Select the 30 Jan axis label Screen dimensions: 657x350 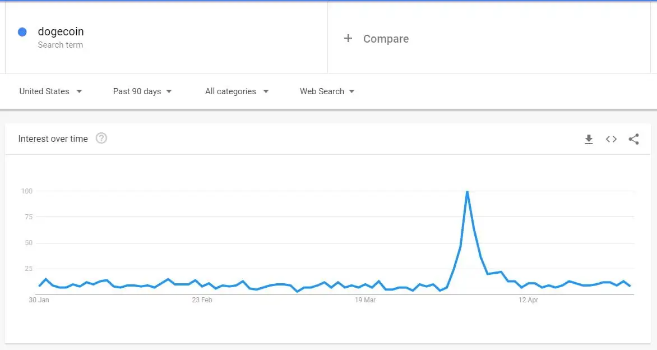pyautogui.click(x=39, y=300)
